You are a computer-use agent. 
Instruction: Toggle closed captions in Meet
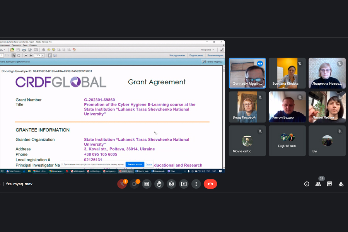tap(147, 184)
